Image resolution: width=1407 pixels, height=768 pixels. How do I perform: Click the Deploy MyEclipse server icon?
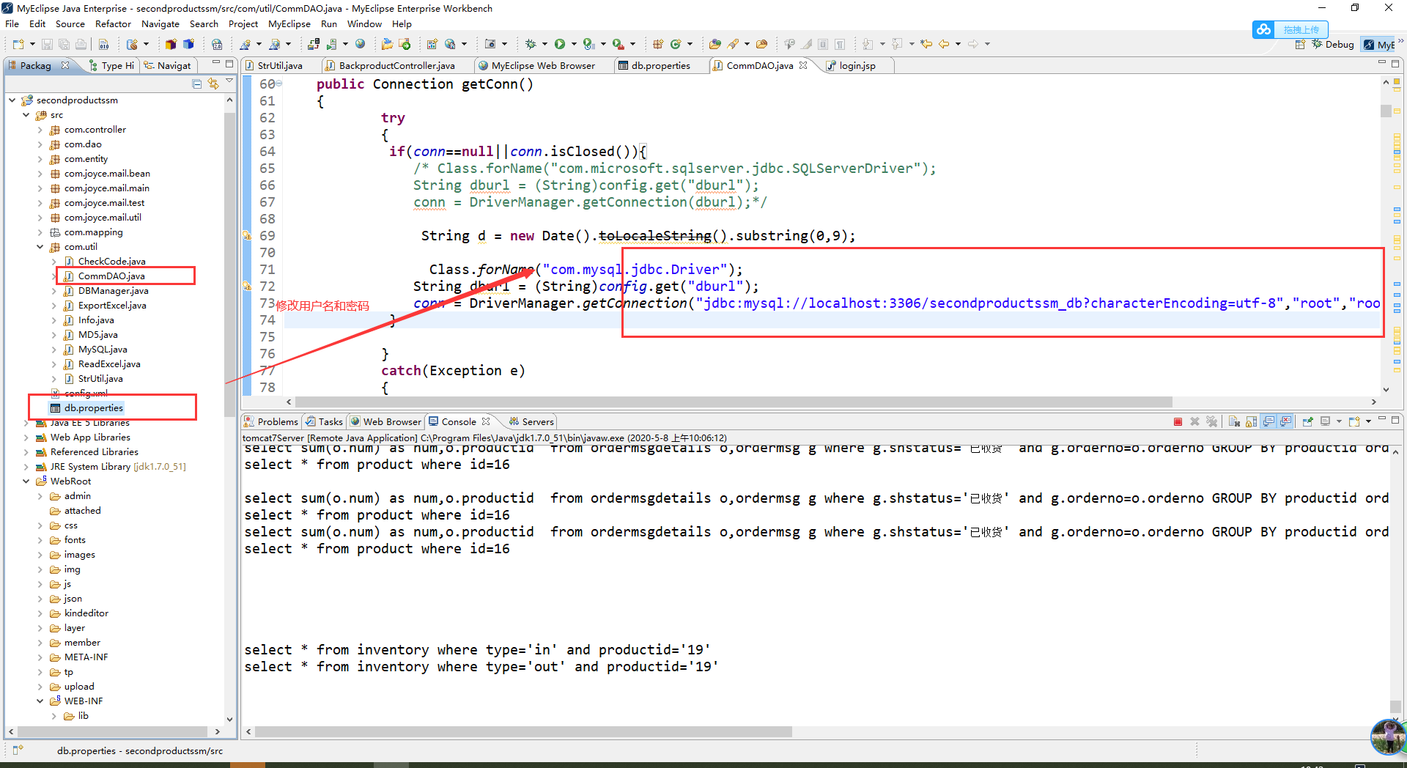(x=314, y=44)
